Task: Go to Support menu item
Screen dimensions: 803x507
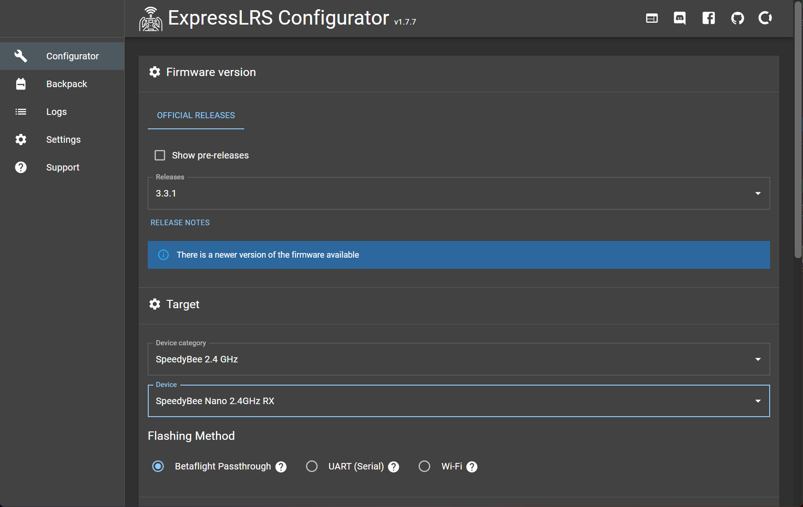Action: pyautogui.click(x=62, y=167)
